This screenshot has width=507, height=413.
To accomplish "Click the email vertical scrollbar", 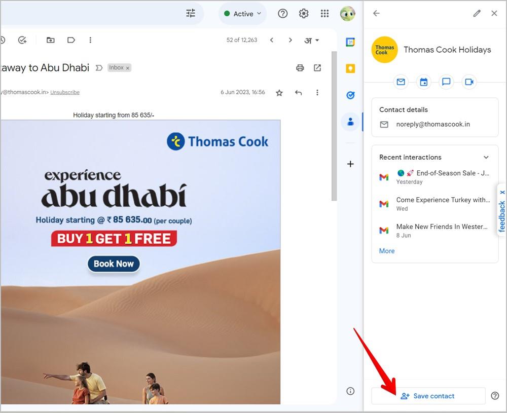I will click(334, 126).
